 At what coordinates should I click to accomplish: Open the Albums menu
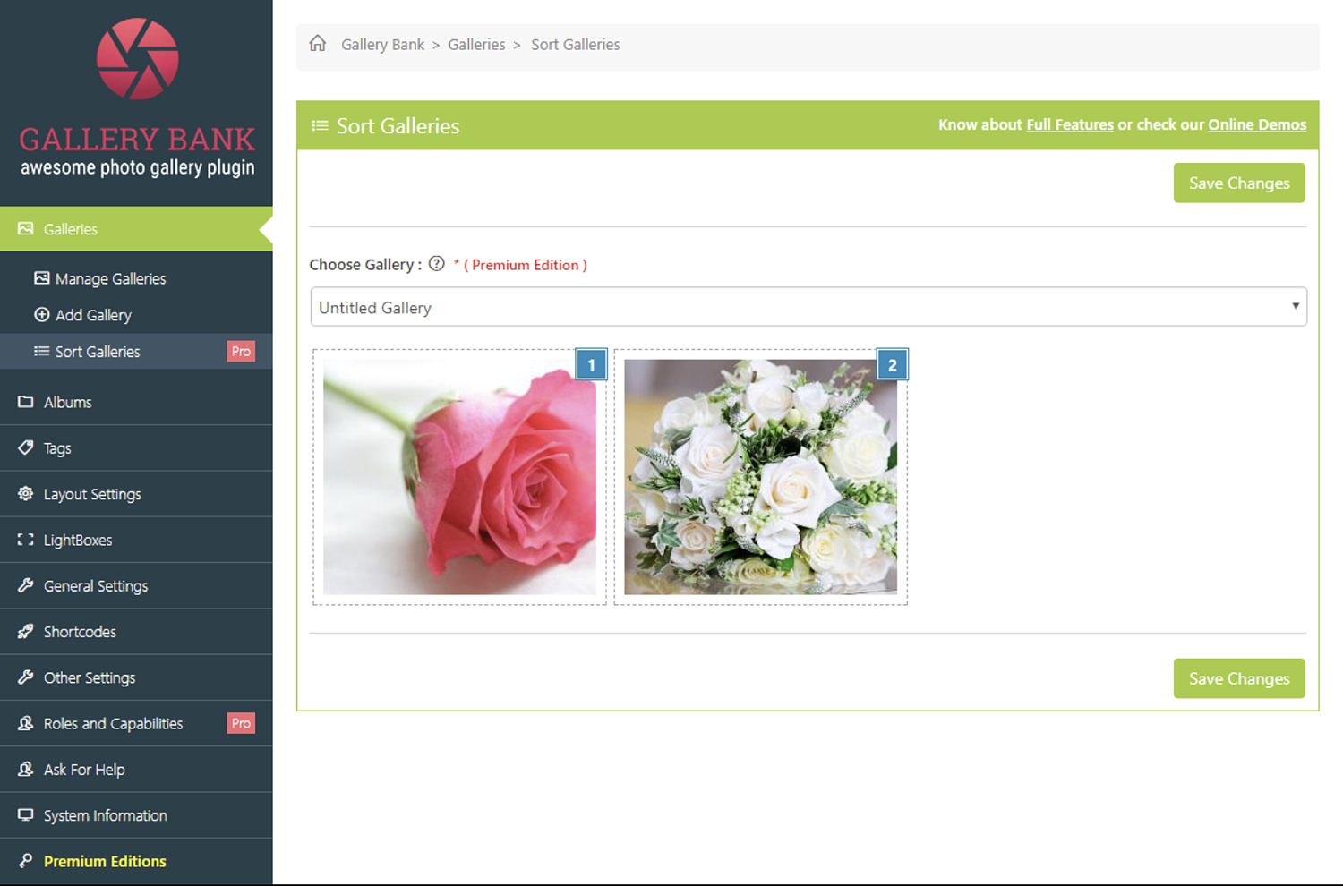coord(136,402)
